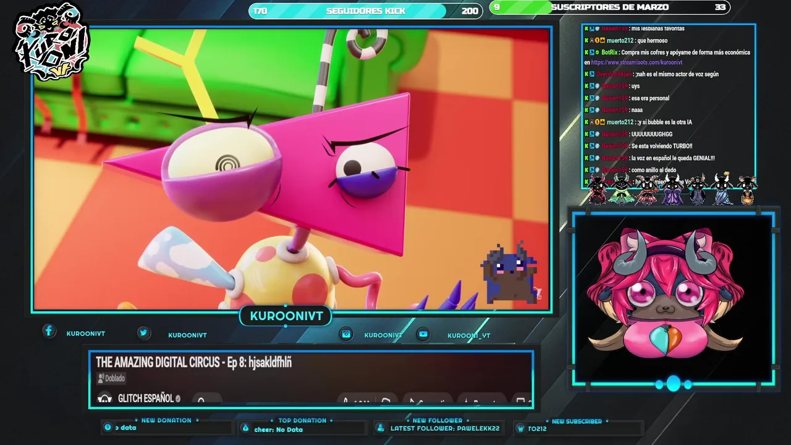Click the follower count '170'
Viewport: 791px width, 445px height.
click(x=260, y=11)
